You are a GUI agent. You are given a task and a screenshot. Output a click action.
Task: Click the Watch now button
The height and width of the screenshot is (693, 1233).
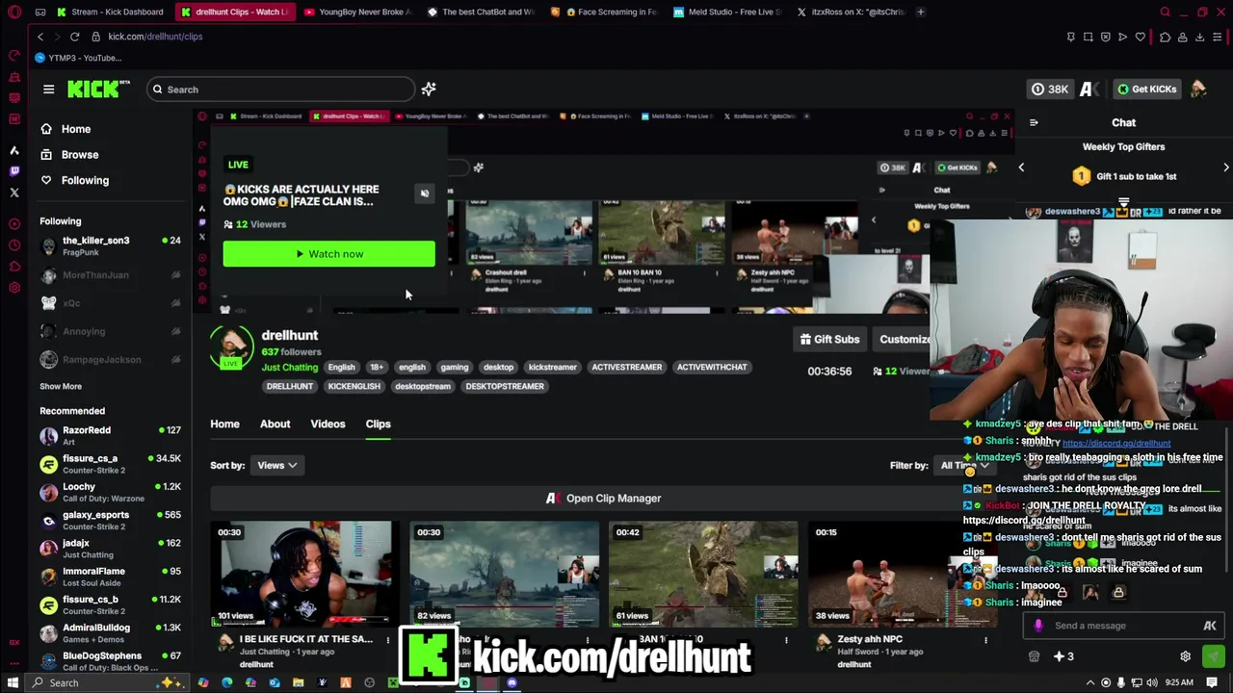click(328, 254)
